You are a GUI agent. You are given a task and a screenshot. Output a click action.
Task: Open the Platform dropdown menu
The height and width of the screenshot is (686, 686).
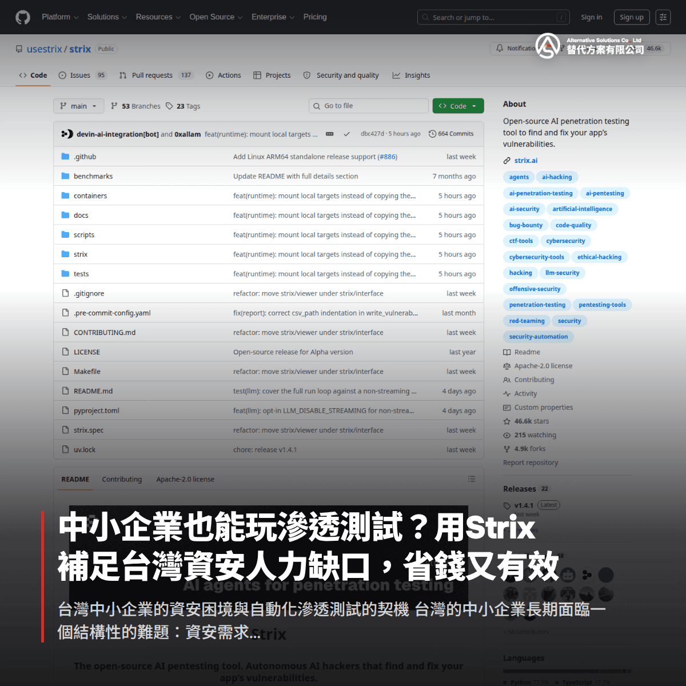coord(60,17)
